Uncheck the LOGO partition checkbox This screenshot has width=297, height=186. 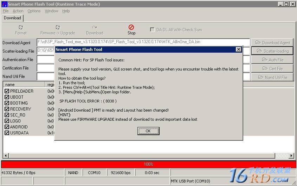coord(7,121)
